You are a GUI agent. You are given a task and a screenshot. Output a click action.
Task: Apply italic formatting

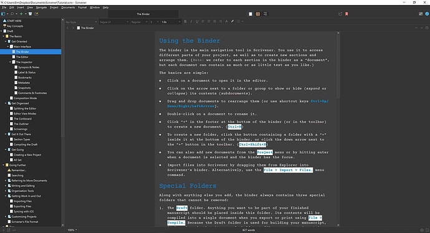click(191, 22)
